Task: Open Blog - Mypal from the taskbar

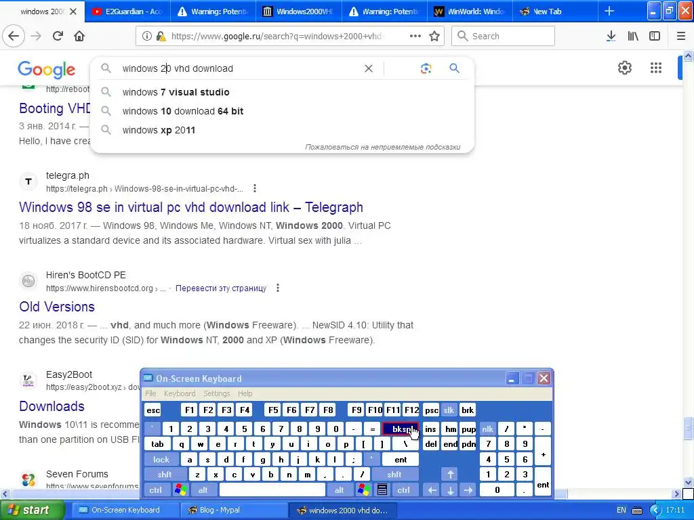Action: click(x=234, y=511)
